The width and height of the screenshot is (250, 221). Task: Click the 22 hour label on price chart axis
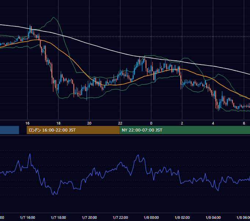click(x=120, y=123)
